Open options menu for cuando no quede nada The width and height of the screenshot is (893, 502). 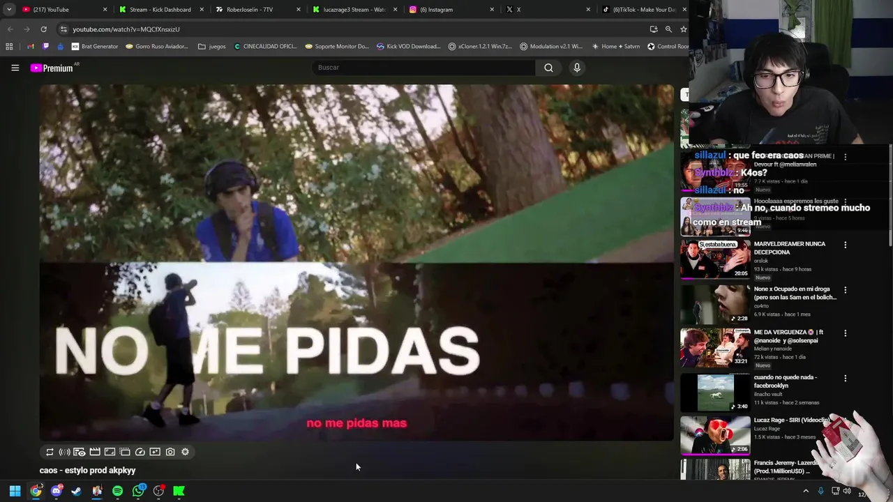(845, 378)
